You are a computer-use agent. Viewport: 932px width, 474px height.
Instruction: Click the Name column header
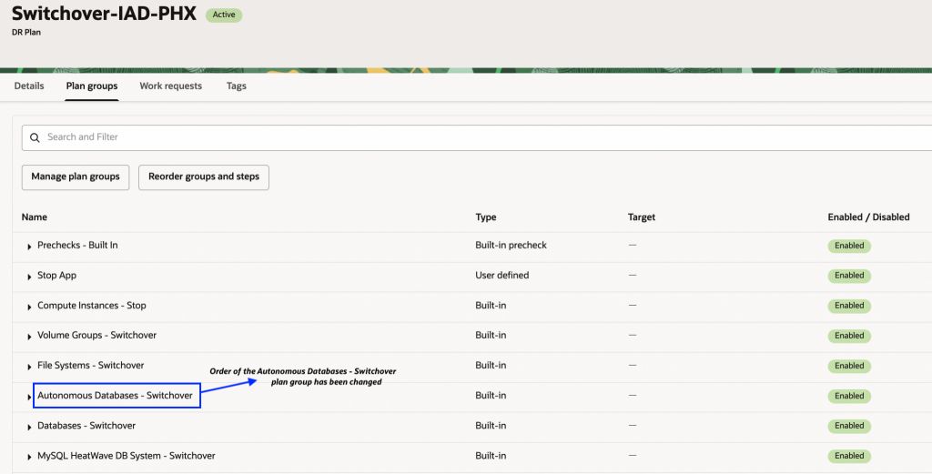(x=35, y=217)
